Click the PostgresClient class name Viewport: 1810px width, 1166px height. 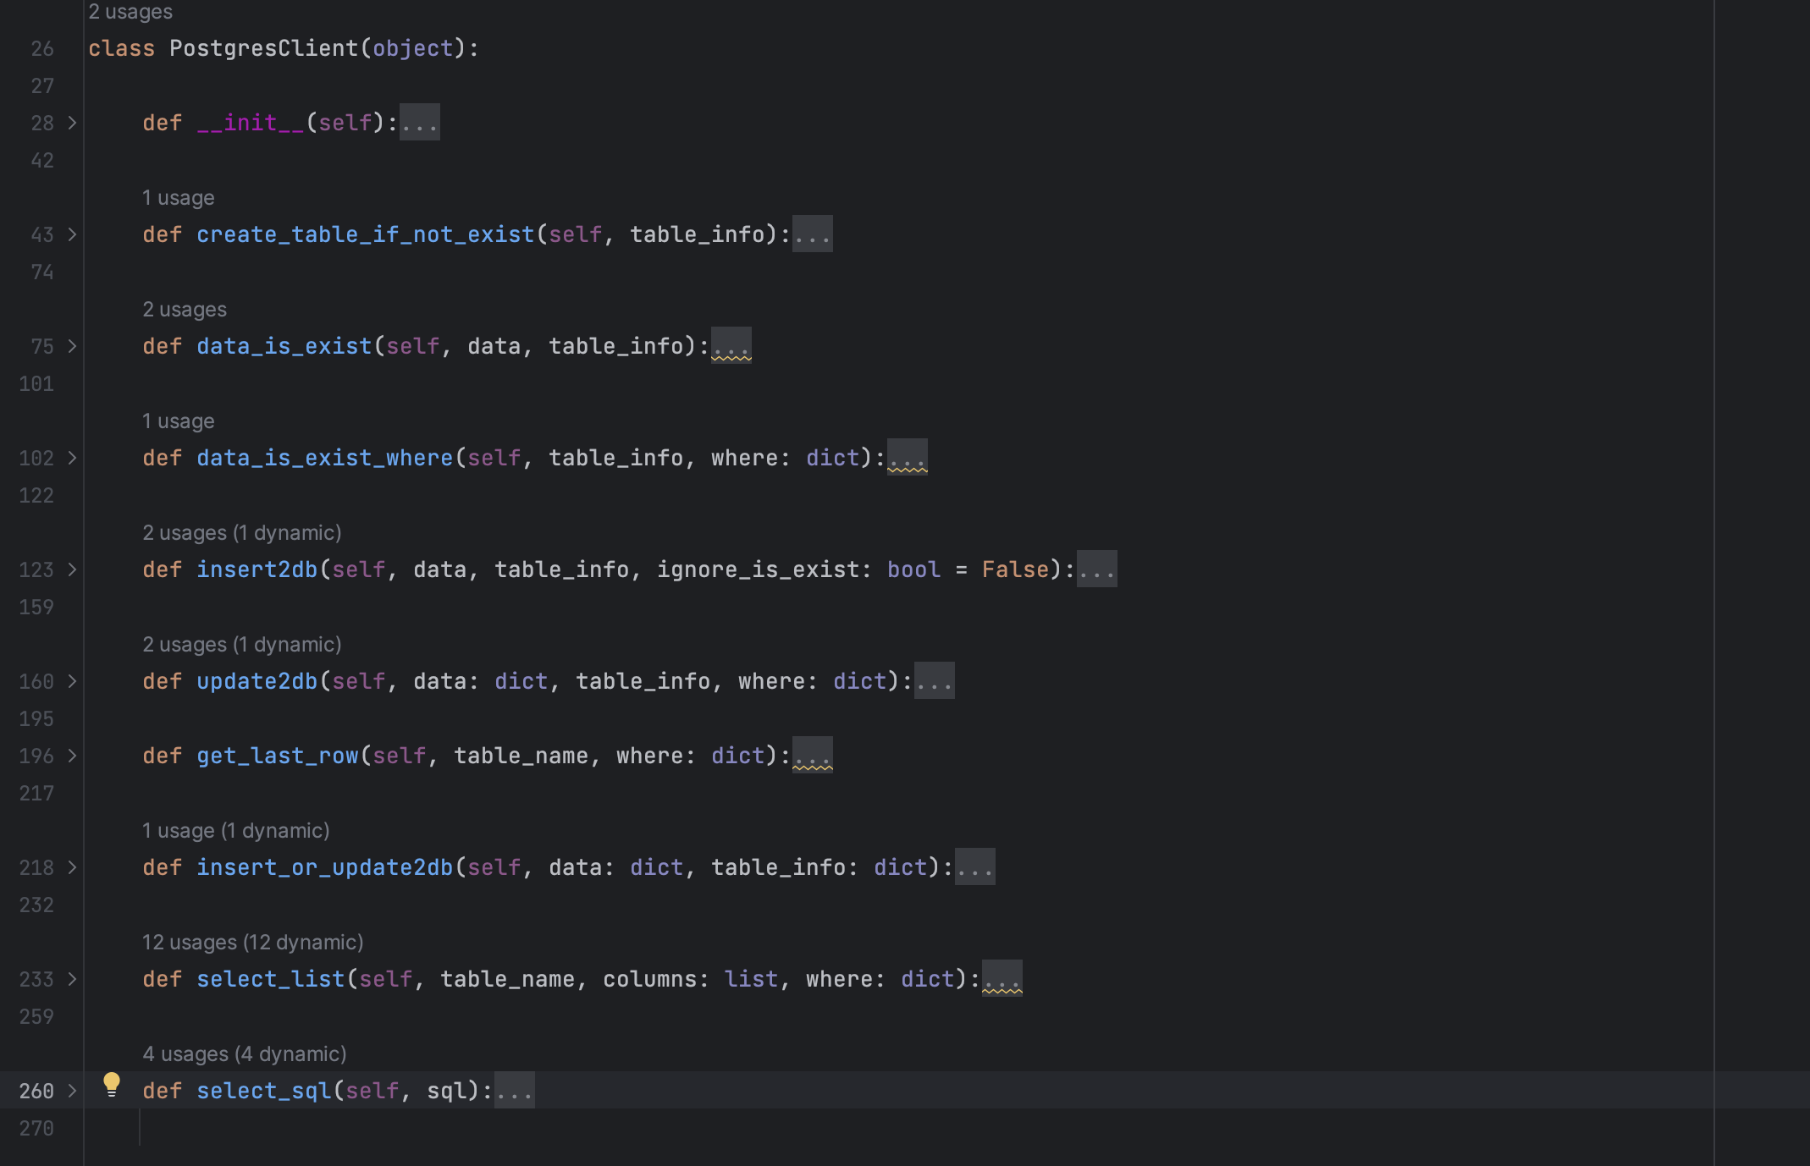click(264, 48)
